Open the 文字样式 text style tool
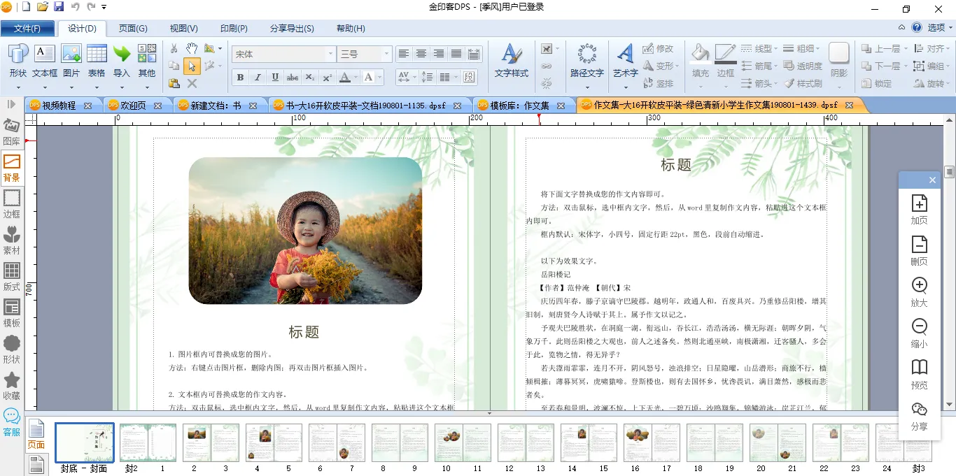 click(x=512, y=61)
